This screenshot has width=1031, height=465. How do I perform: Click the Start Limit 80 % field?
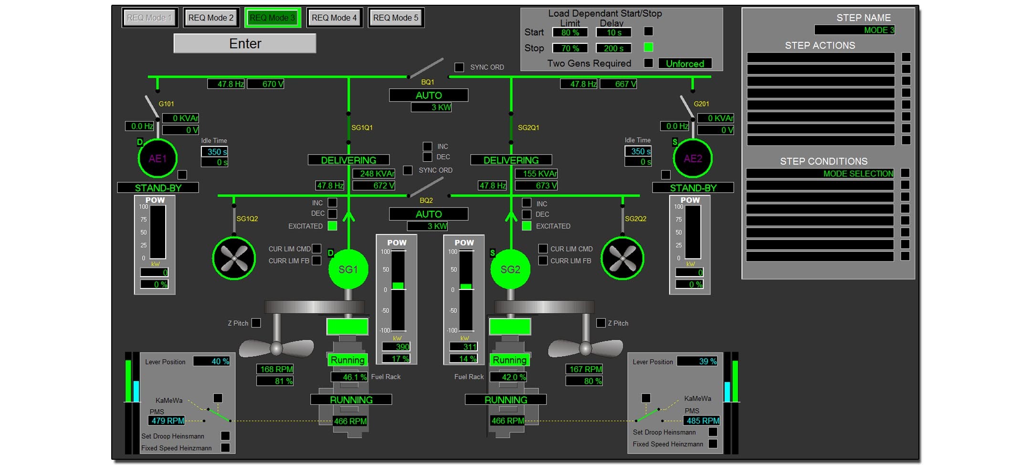[570, 32]
